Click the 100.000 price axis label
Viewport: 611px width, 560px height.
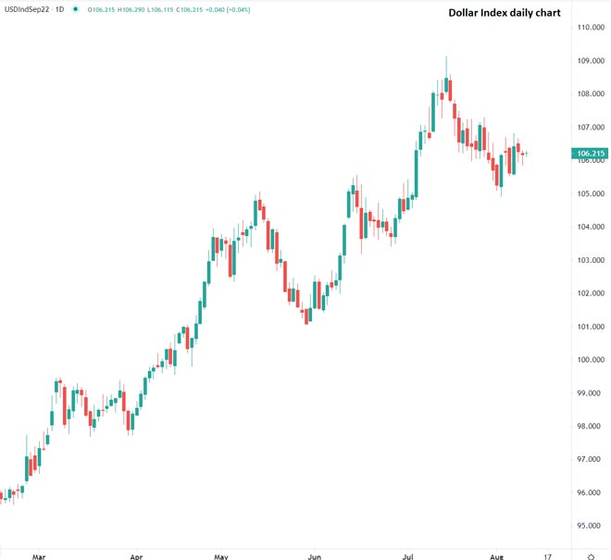[590, 360]
